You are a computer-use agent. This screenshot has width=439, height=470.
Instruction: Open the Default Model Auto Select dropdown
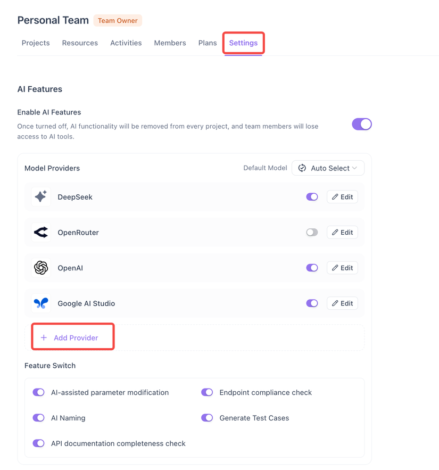[328, 168]
